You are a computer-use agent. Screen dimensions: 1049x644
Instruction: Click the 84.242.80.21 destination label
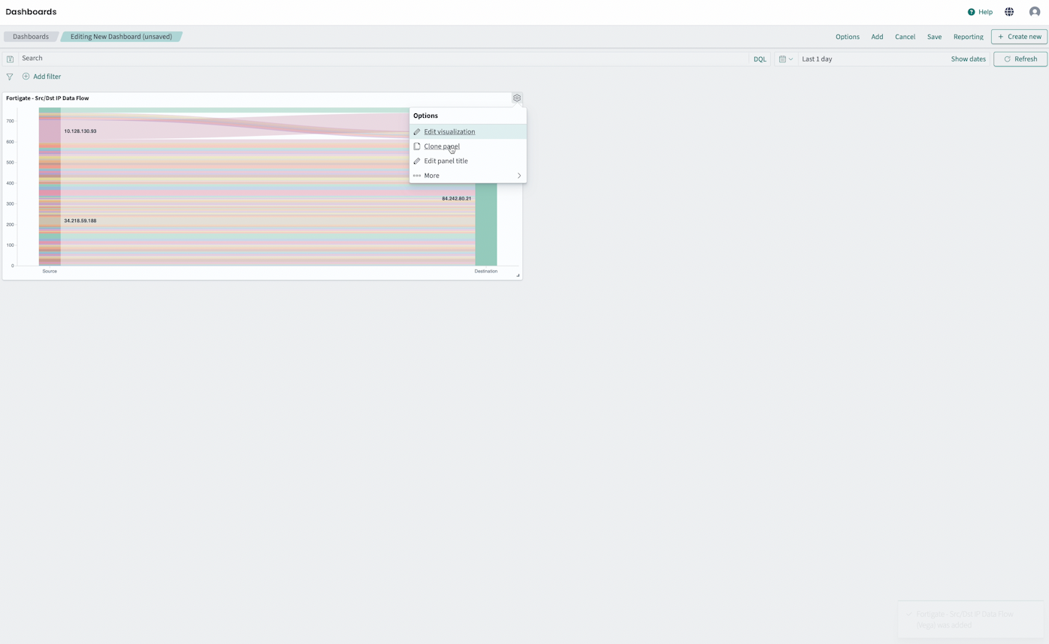click(x=456, y=199)
